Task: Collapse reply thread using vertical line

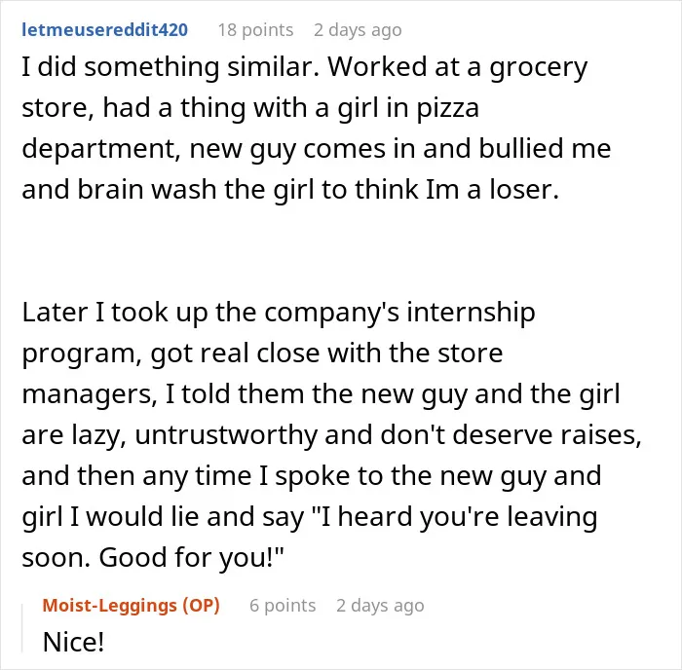Action: [22, 628]
